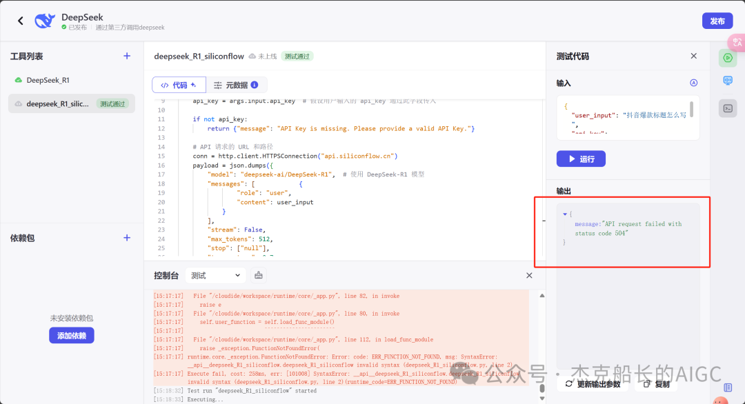Viewport: 745px width, 404px height.
Task: Close the 测试代码 panel
Action: (694, 56)
